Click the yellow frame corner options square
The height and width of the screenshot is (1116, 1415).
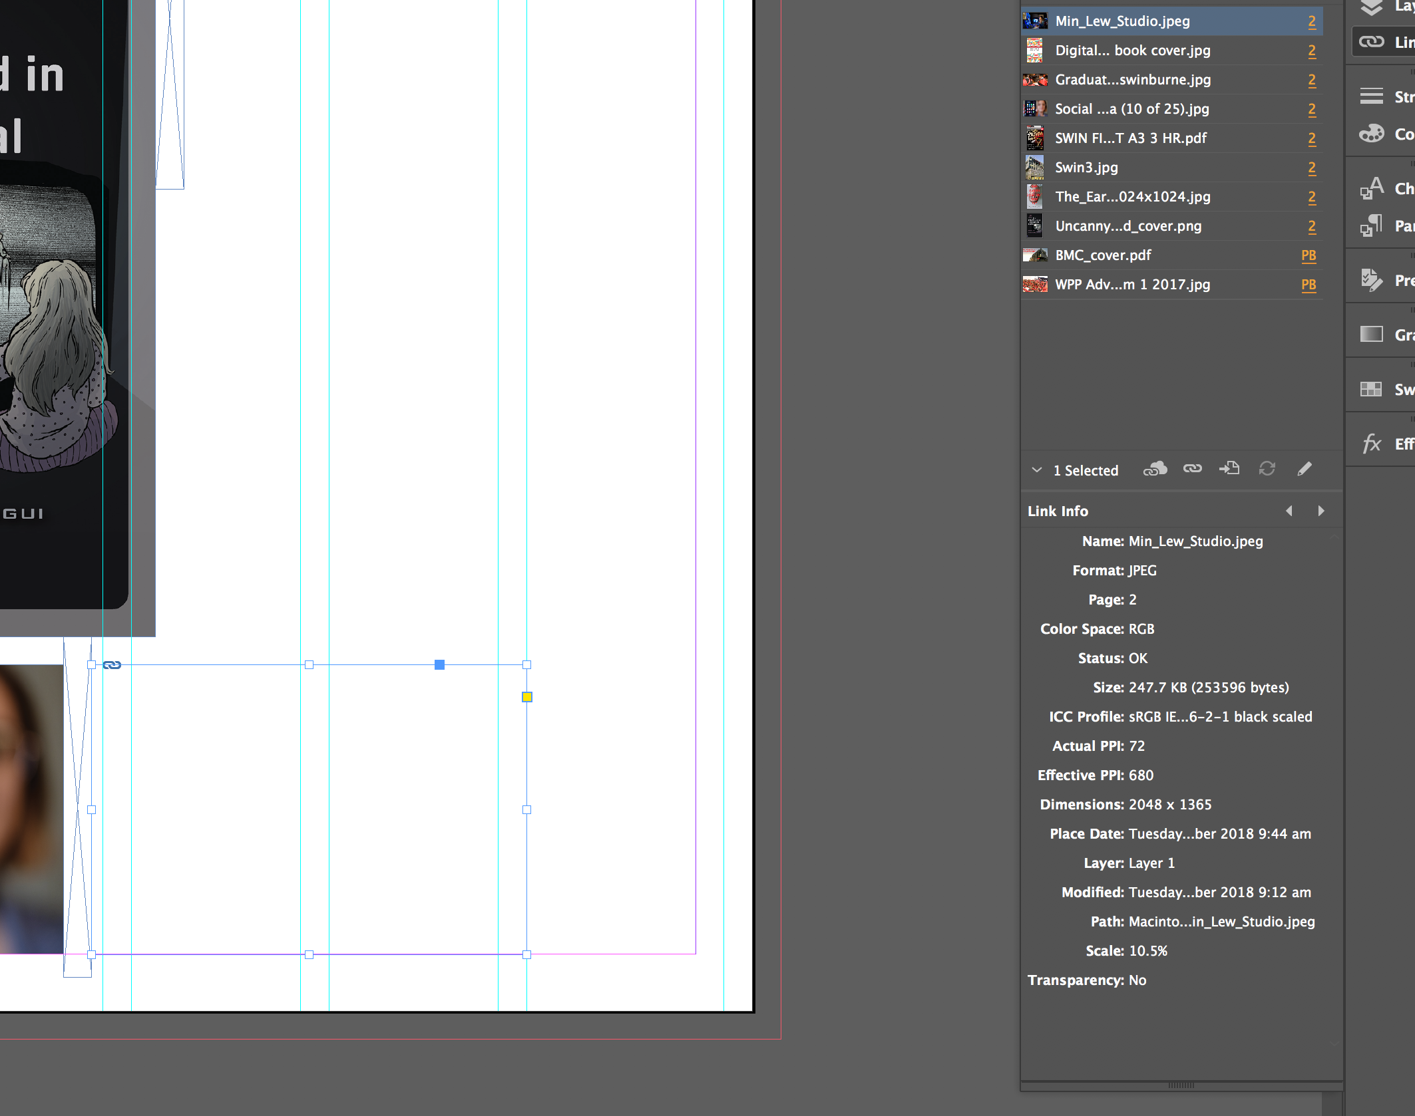click(x=527, y=697)
